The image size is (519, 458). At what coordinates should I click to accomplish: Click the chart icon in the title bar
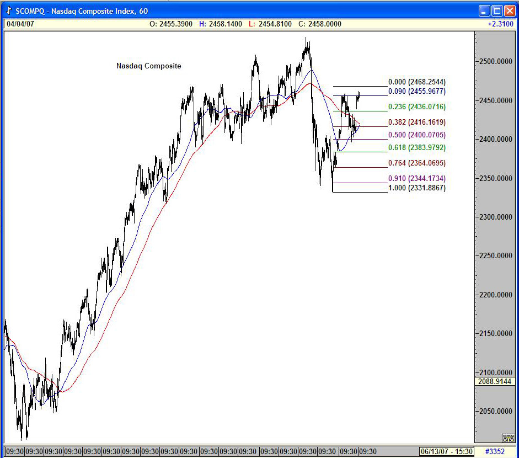tap(9, 11)
